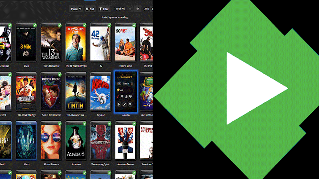
Task: Open the Filter options
Action: (104, 9)
